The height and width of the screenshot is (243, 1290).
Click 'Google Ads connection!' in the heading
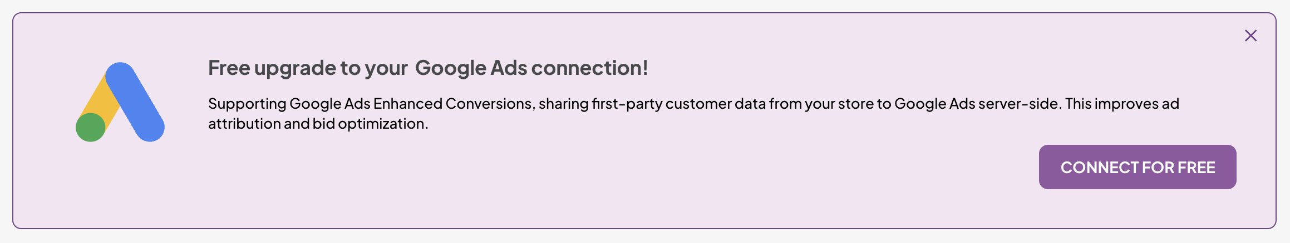pyautogui.click(x=531, y=68)
